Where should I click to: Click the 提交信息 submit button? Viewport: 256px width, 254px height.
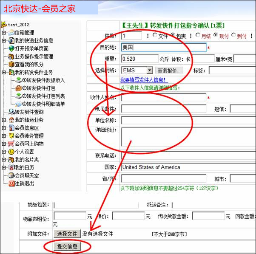click(x=67, y=246)
